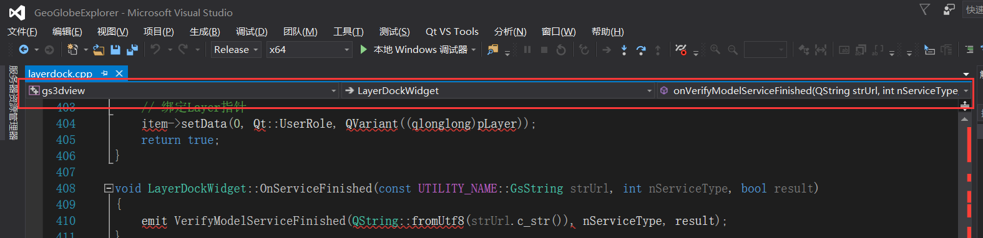Click the Zoom Out magnifier icon
This screenshot has width=983, height=238.
pyautogui.click(x=733, y=49)
